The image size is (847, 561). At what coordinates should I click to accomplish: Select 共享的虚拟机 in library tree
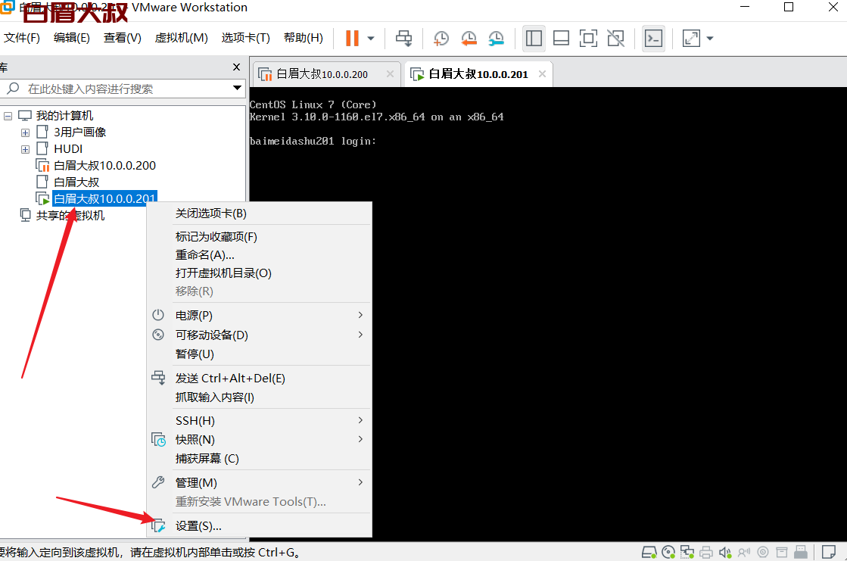pos(70,216)
